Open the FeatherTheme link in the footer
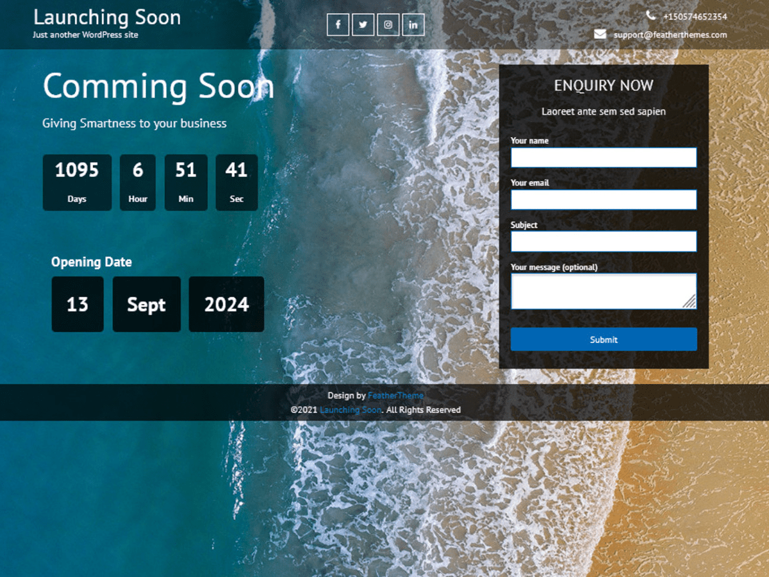The width and height of the screenshot is (769, 577). pyautogui.click(x=396, y=396)
